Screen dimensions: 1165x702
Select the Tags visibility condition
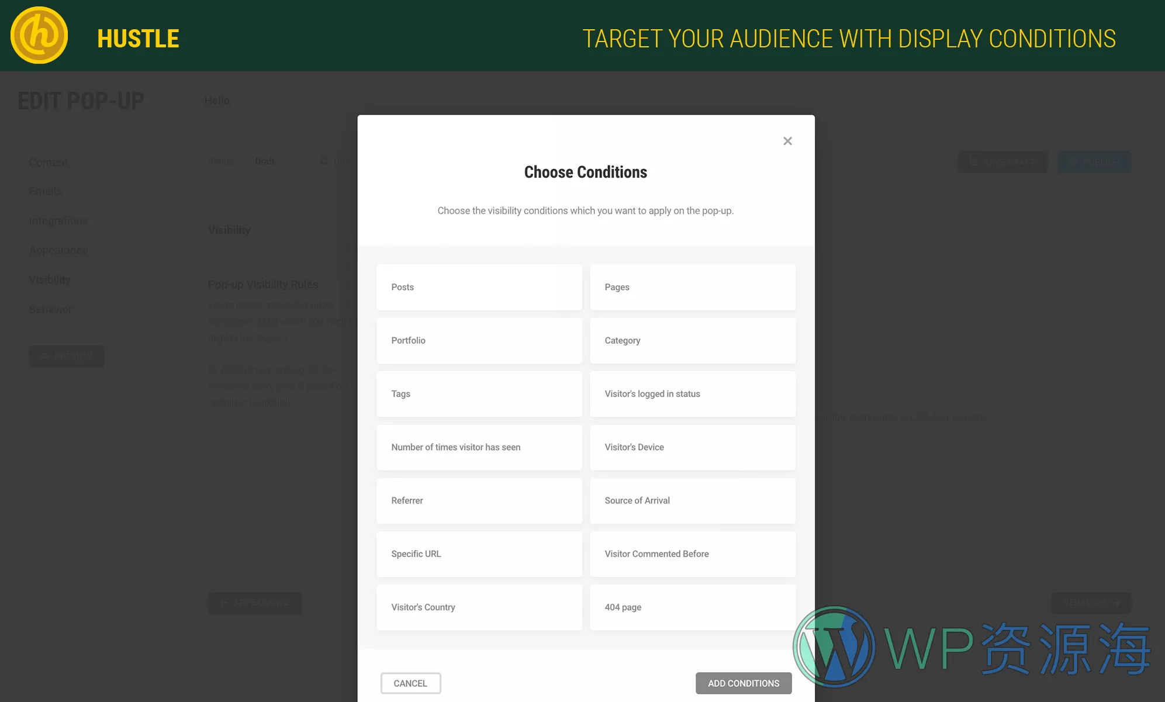(479, 393)
